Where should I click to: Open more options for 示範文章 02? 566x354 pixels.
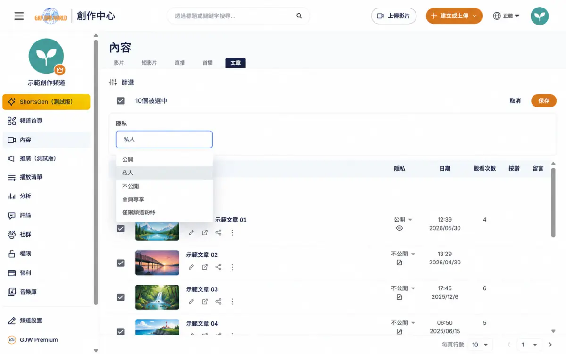pyautogui.click(x=232, y=267)
